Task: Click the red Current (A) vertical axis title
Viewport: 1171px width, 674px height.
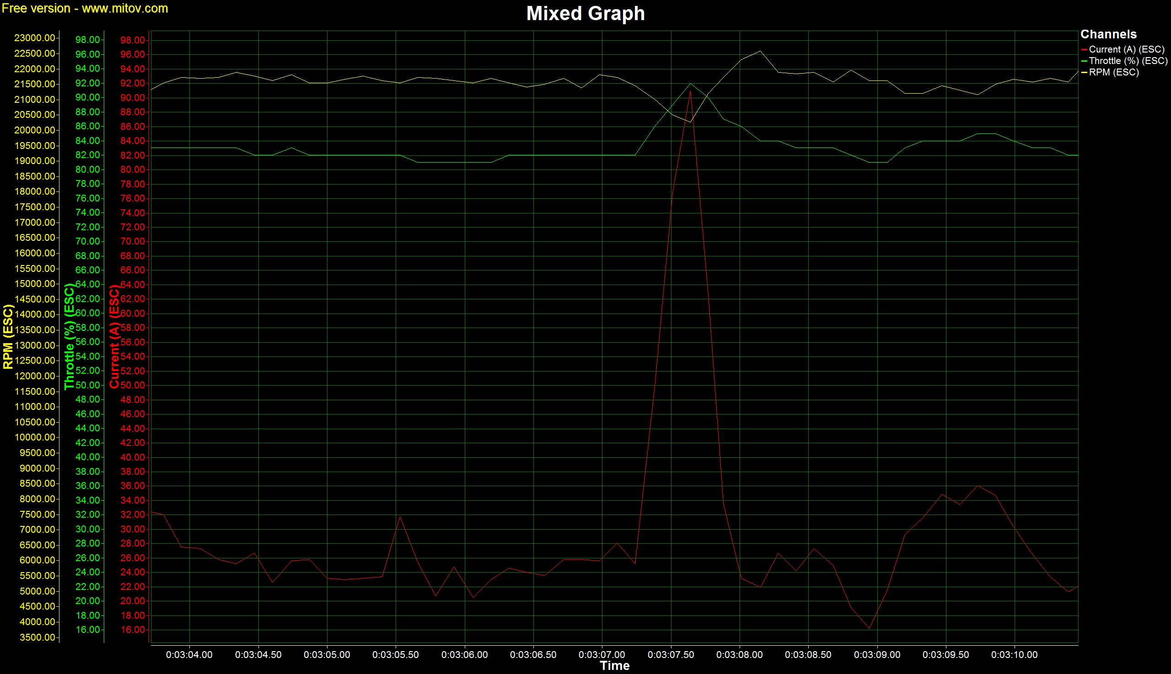Action: (x=114, y=336)
